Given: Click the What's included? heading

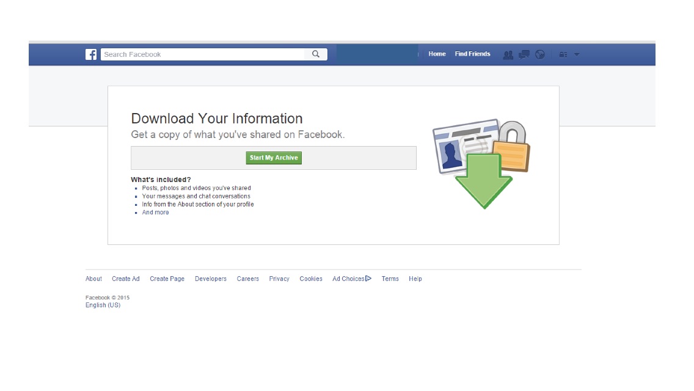Looking at the screenshot, I should tap(161, 180).
